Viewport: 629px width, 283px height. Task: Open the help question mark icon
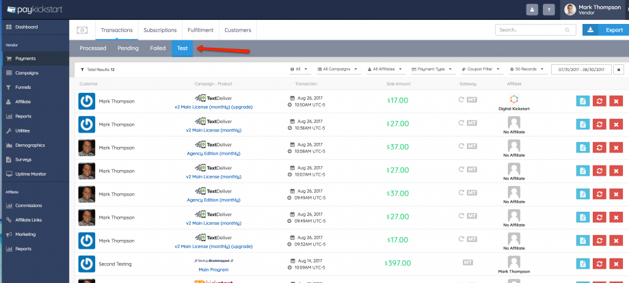(548, 10)
